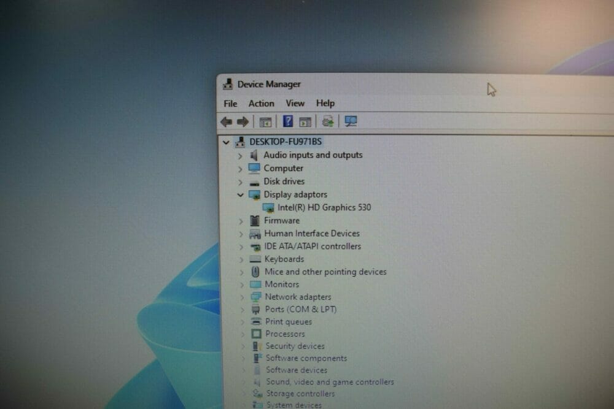Click the Intel HD Graphics 530 icon
614x409 pixels.
[268, 208]
